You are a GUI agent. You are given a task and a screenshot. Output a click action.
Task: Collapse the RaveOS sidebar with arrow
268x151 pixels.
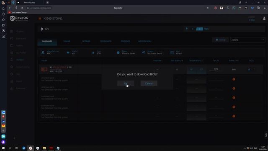point(14,138)
